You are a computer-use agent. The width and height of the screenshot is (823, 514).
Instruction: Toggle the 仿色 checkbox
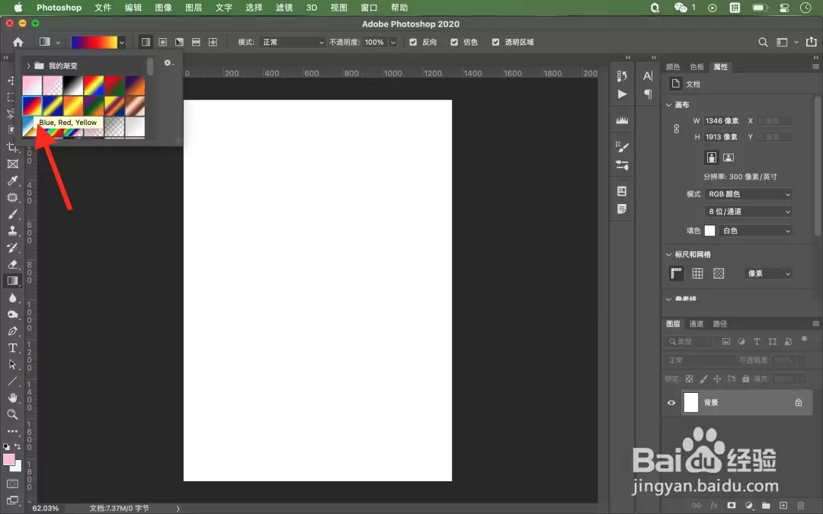(x=454, y=42)
